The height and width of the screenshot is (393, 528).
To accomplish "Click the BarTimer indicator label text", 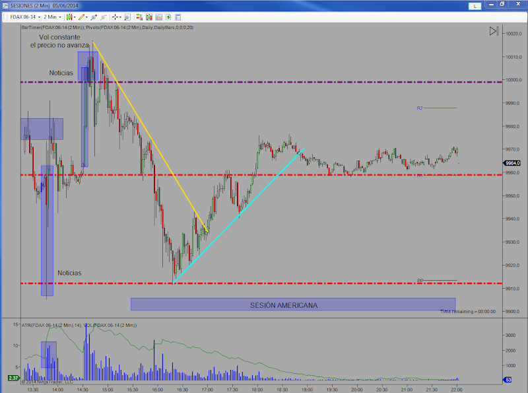I will [108, 28].
